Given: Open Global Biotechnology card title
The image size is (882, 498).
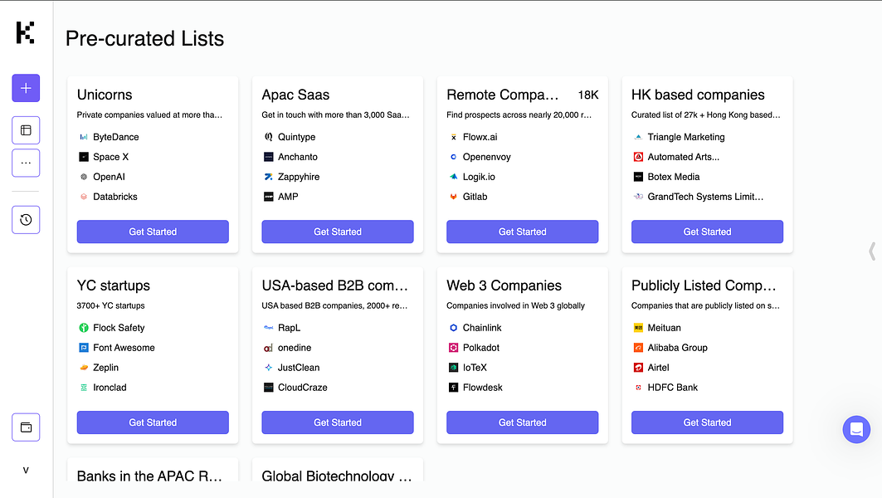Looking at the screenshot, I should click(x=337, y=476).
